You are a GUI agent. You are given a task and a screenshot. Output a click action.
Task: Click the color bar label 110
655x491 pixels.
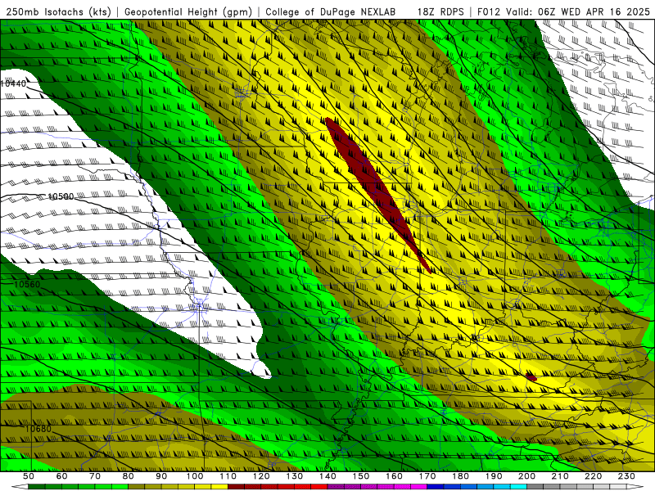tap(228, 476)
